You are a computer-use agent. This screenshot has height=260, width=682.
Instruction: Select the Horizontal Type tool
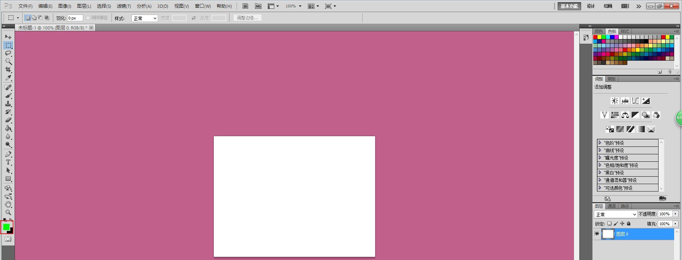point(8,162)
